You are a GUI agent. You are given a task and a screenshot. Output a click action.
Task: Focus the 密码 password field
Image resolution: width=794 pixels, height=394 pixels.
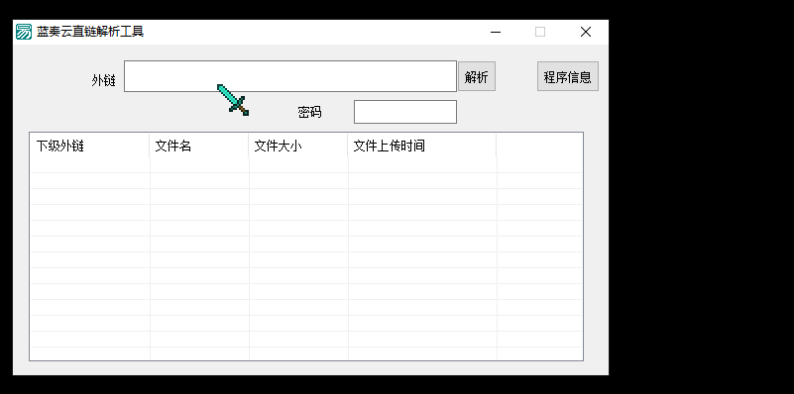click(x=405, y=112)
